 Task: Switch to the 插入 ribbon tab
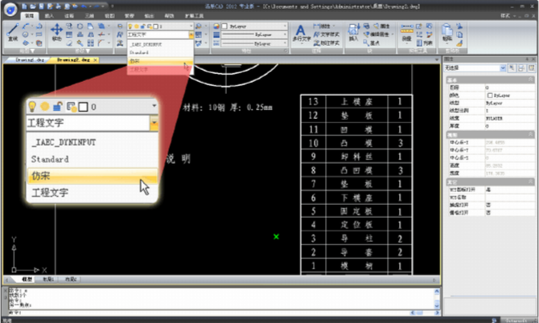click(49, 16)
